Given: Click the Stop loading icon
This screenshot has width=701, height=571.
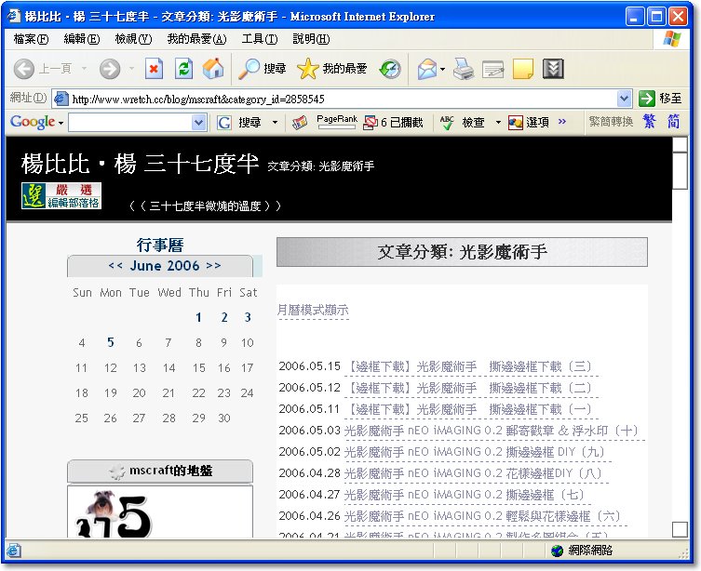Looking at the screenshot, I should point(155,69).
